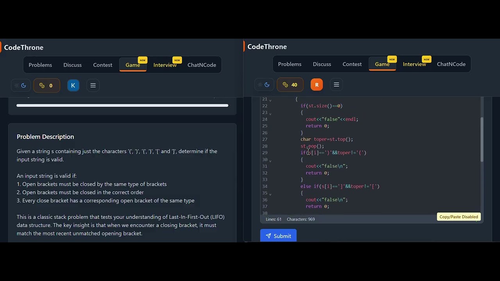Click the 'Copy/Paste Disabled' badge

pyautogui.click(x=459, y=217)
